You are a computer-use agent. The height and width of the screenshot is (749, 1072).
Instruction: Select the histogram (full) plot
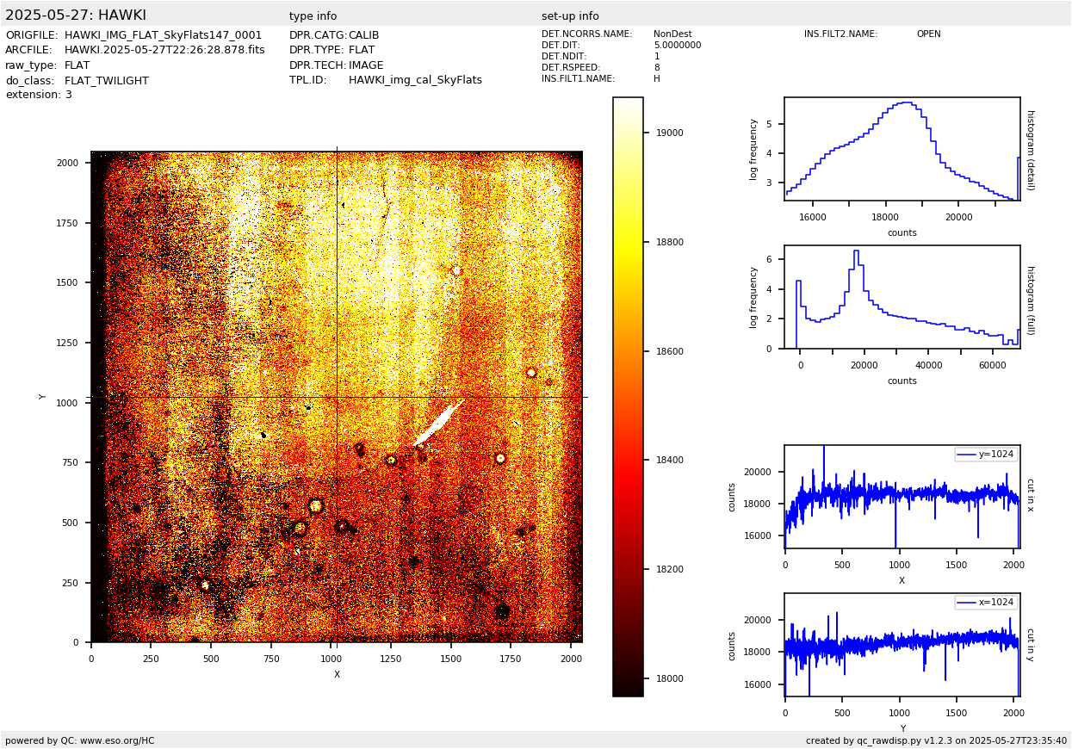902,297
